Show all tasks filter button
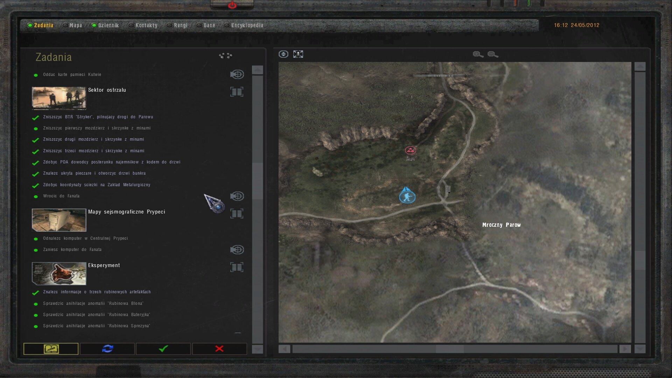672x378 pixels. click(x=51, y=349)
